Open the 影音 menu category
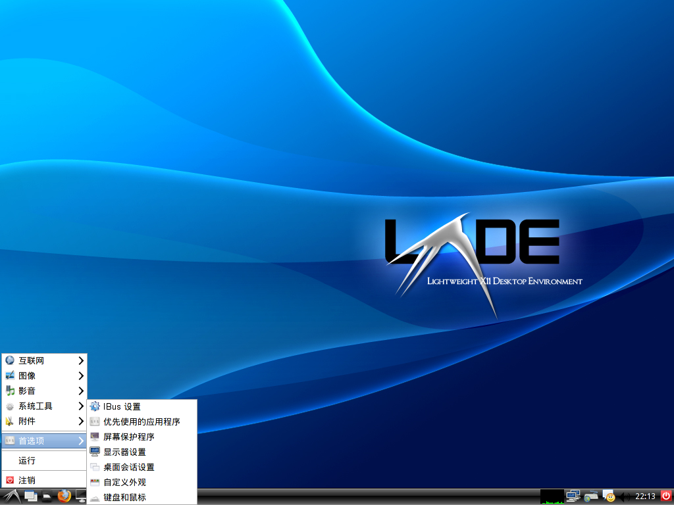 pyautogui.click(x=44, y=391)
